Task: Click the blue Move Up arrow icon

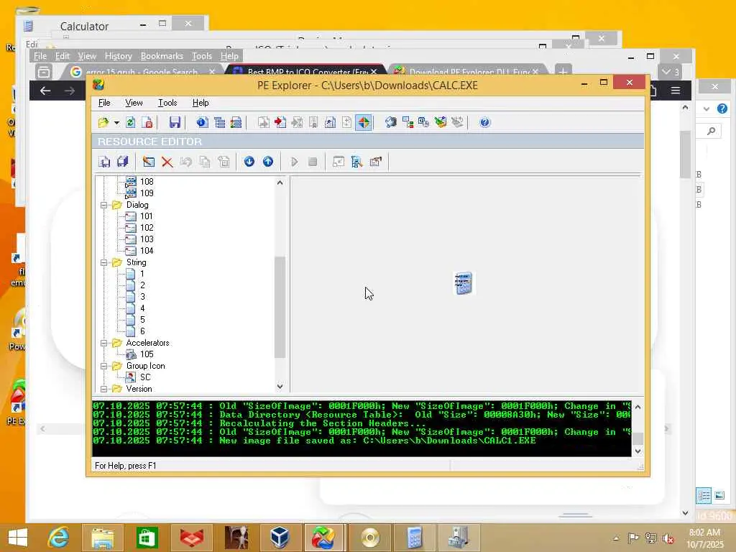Action: [x=268, y=162]
